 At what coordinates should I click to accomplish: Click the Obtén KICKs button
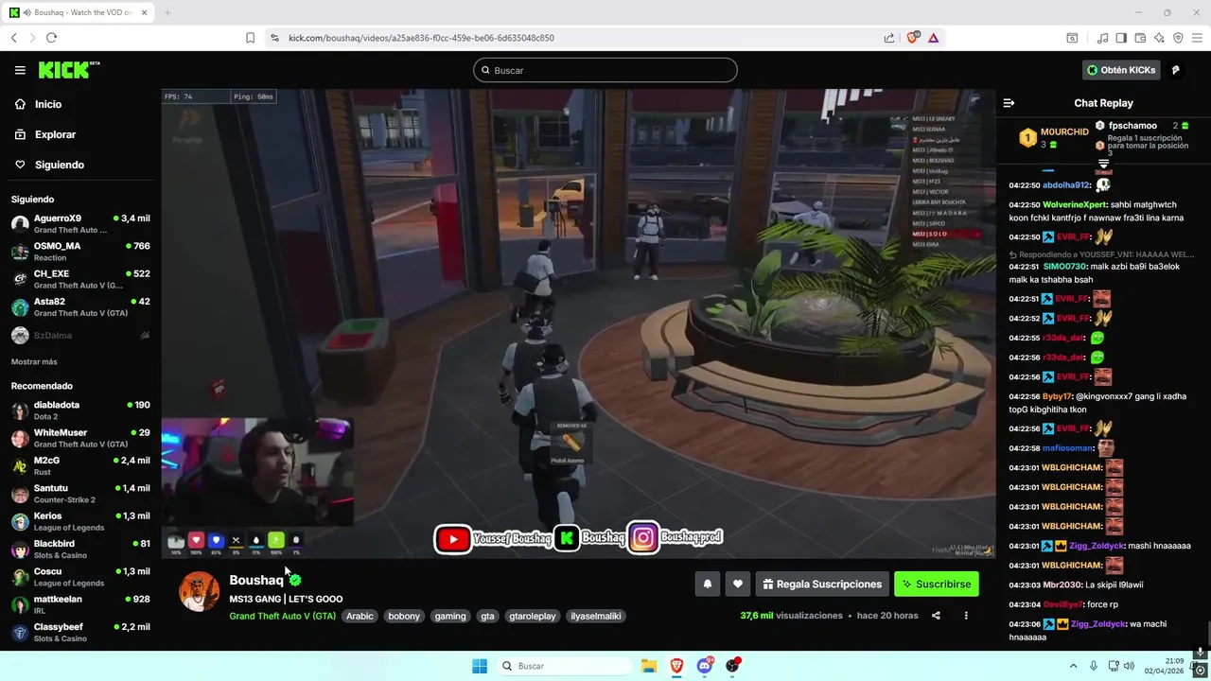[x=1121, y=70]
